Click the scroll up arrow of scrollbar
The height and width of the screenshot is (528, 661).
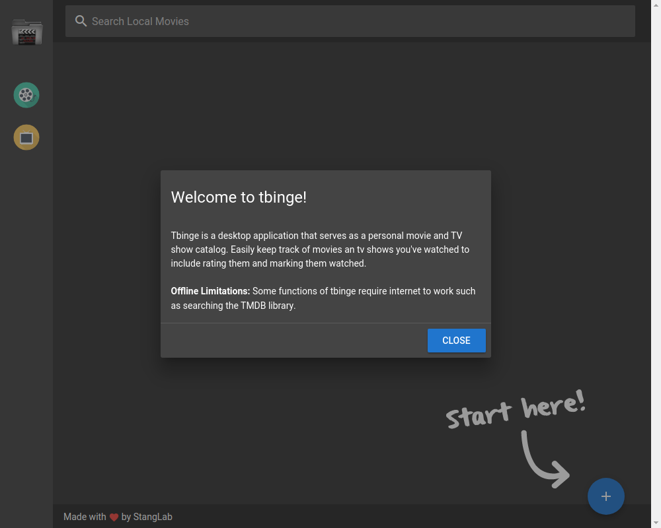click(656, 4)
